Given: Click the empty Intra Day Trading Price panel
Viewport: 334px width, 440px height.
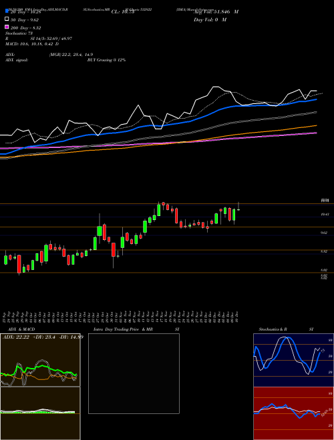Looking at the screenshot, I should [134, 373].
